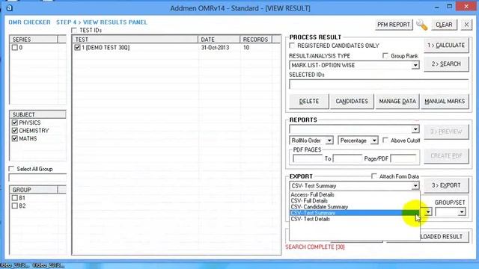This screenshot has height=269, width=479.
Task: Uncheck the CHEMISTRY subject
Action: coord(15,131)
